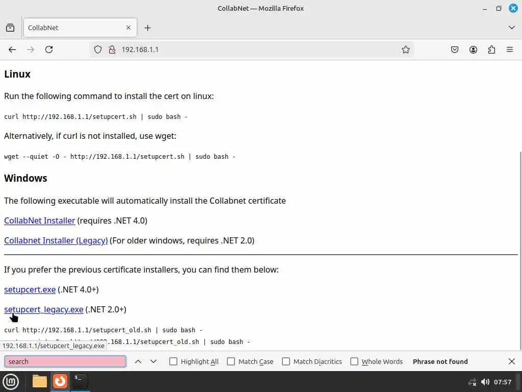Click the volume speaker tray icon
The height and width of the screenshot is (392, 522).
click(x=485, y=382)
